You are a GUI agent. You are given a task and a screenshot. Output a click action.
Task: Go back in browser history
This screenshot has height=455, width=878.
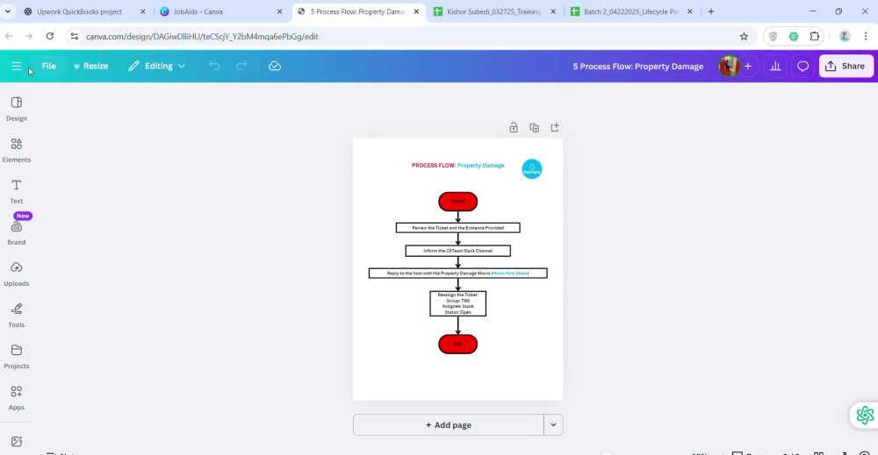tap(9, 36)
